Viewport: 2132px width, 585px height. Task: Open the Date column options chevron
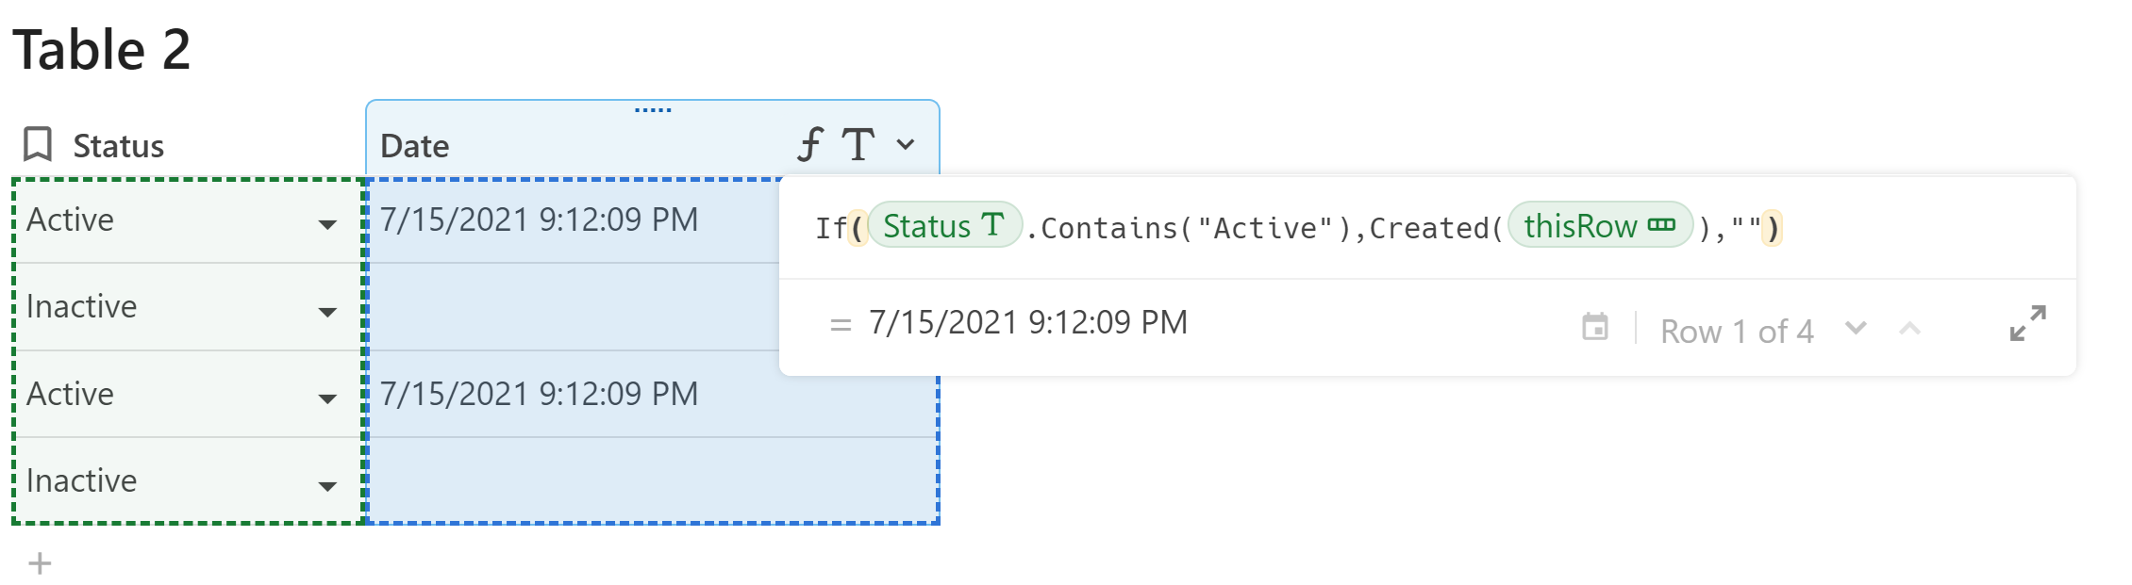coord(906,145)
